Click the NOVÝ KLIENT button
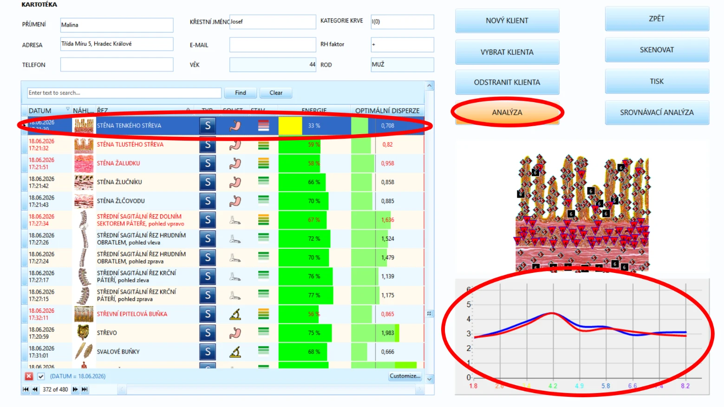The width and height of the screenshot is (724, 407). pos(507,20)
